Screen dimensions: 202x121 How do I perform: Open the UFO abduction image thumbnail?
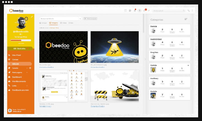click(x=115, y=47)
